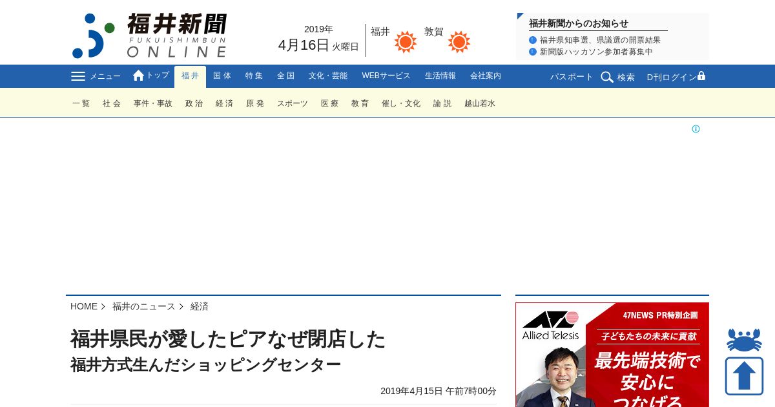Image resolution: width=775 pixels, height=407 pixels.
Task: Open the 国体 navigation tab
Action: pos(222,76)
